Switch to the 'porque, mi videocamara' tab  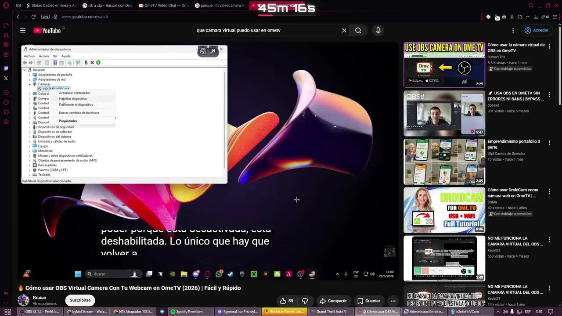coord(220,6)
